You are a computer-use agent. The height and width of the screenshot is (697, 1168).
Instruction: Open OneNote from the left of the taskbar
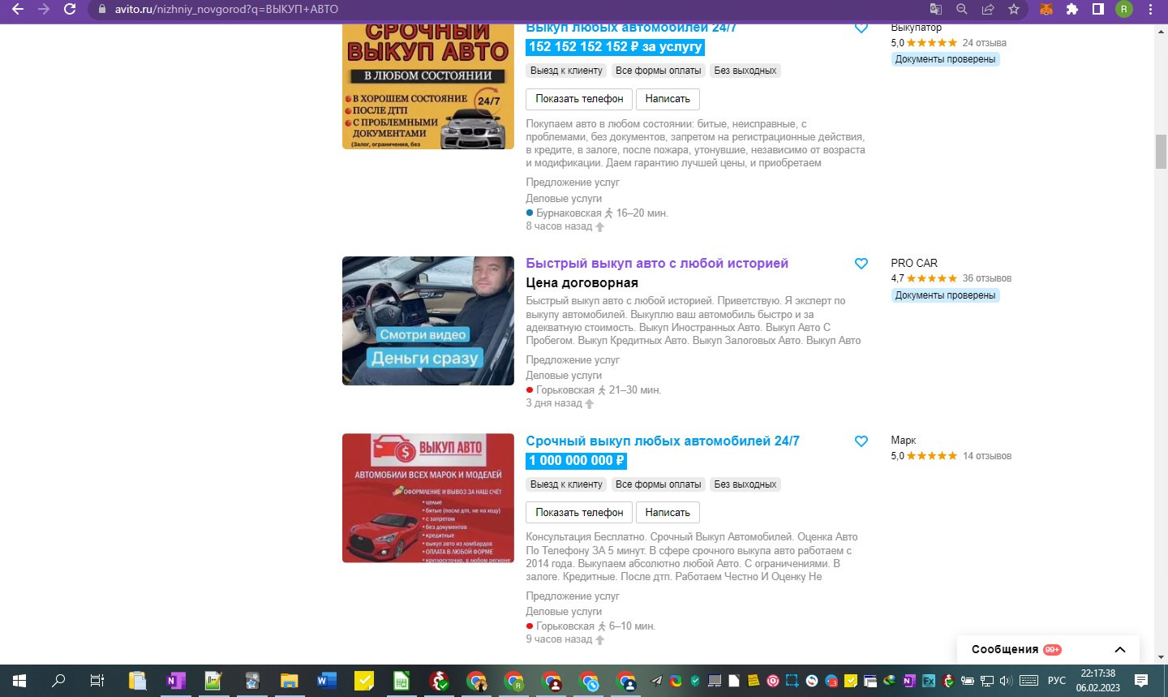175,681
